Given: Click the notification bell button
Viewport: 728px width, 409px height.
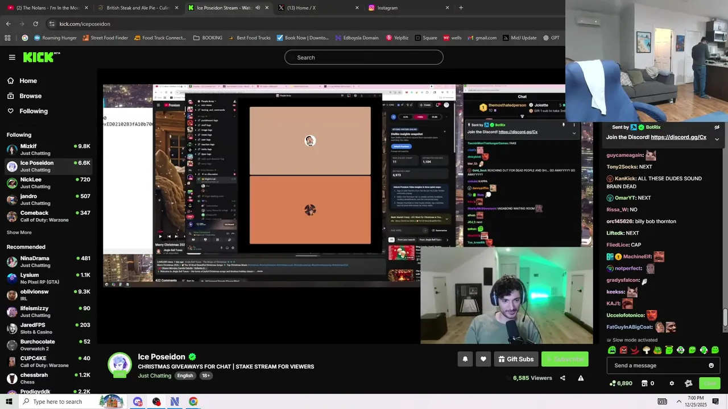Looking at the screenshot, I should click(465, 359).
